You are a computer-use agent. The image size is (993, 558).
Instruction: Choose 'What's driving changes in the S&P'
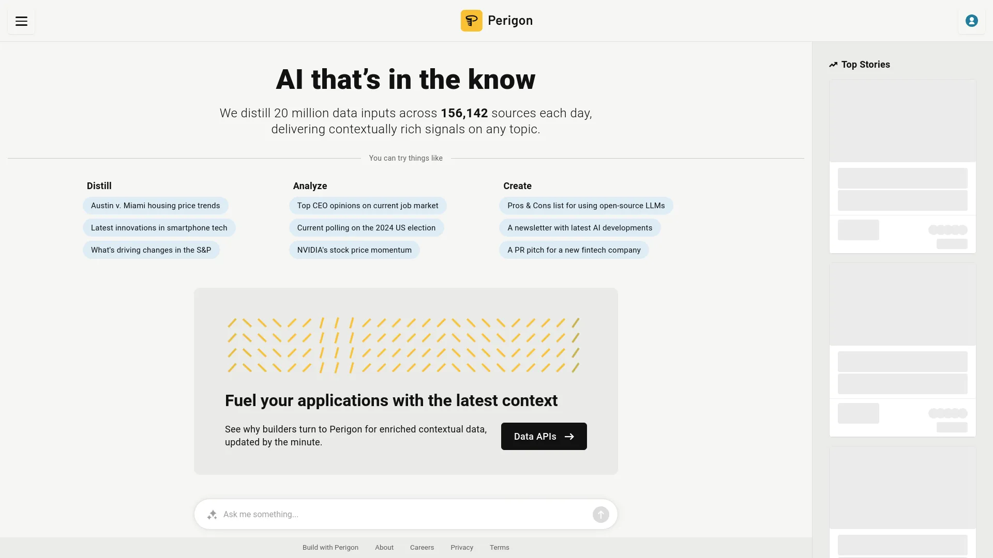coord(151,250)
